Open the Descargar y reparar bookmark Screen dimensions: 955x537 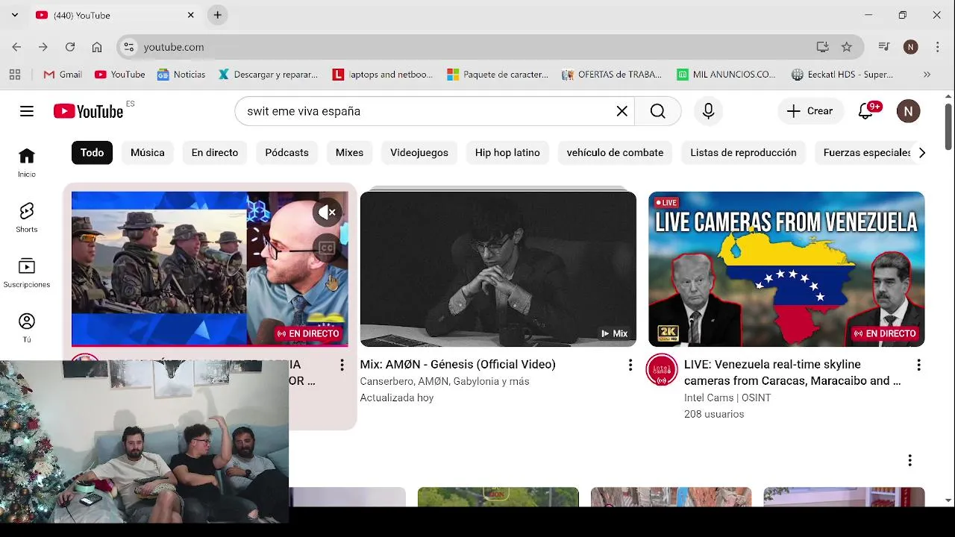point(269,75)
